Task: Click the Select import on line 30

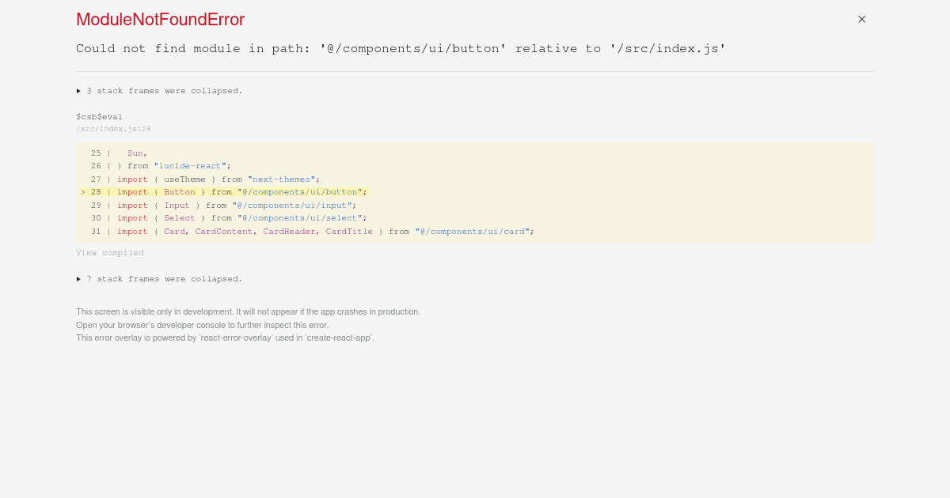Action: point(179,217)
